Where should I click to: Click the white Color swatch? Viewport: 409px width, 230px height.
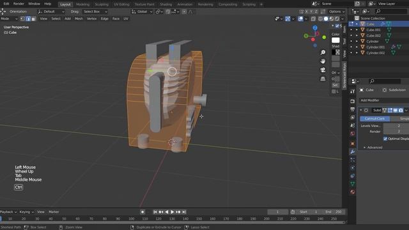336,40
